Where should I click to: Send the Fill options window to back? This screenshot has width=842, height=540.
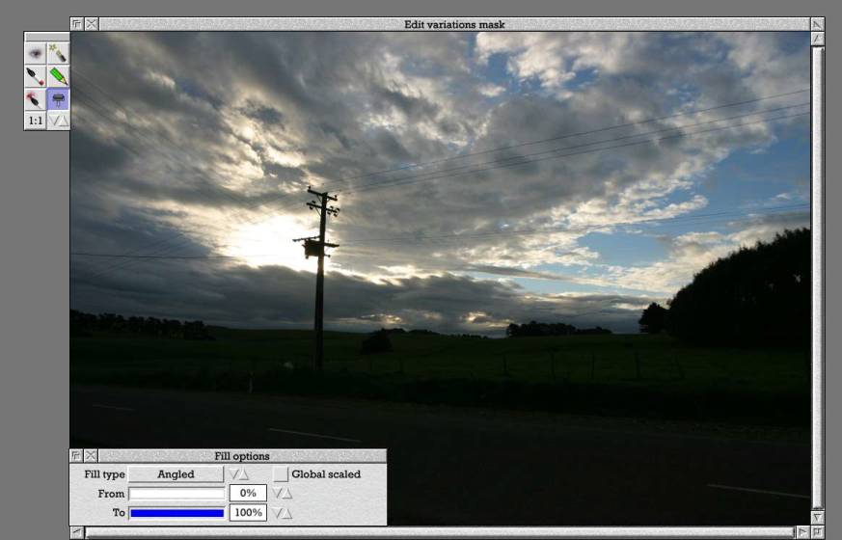tap(76, 456)
